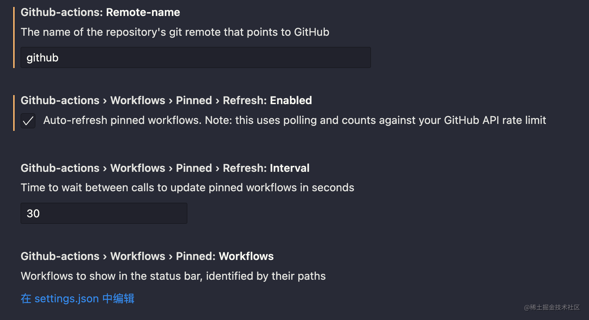Open settings.json via the edit link
Screen dimensions: 589x320
tap(77, 298)
